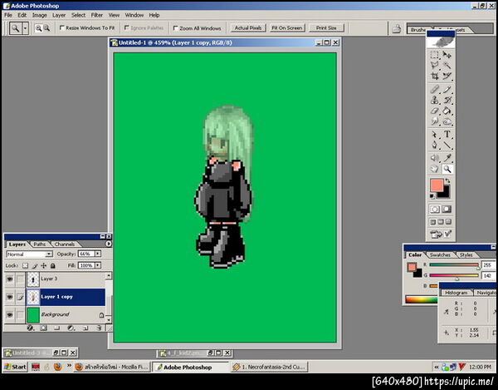
Task: Switch to the Styles tab
Action: point(466,254)
